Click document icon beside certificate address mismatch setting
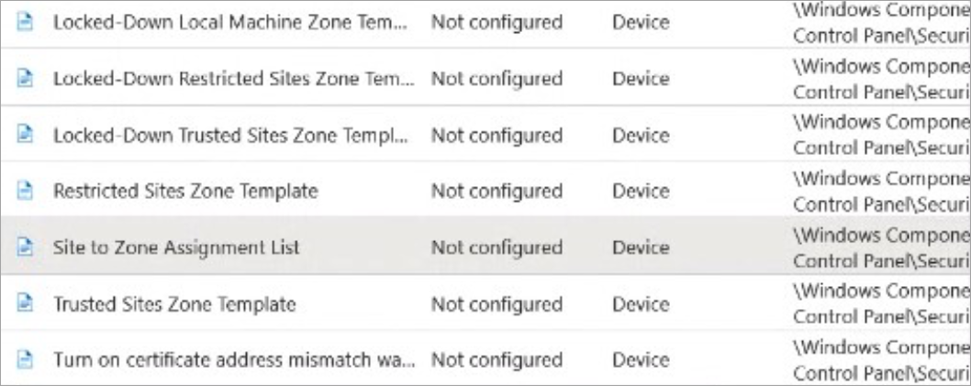The width and height of the screenshot is (971, 386). (27, 359)
